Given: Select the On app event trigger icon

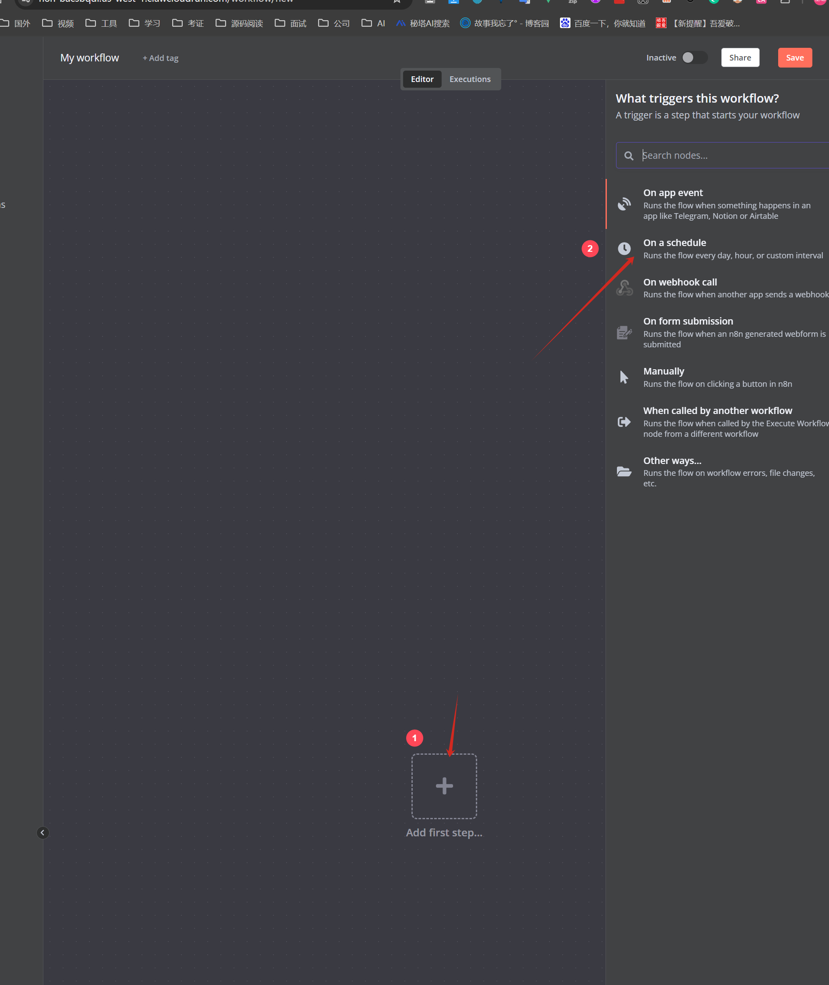Looking at the screenshot, I should 624,203.
